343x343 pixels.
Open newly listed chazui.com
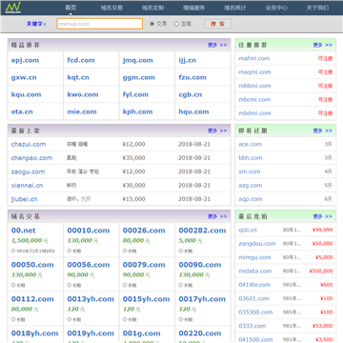(29, 144)
